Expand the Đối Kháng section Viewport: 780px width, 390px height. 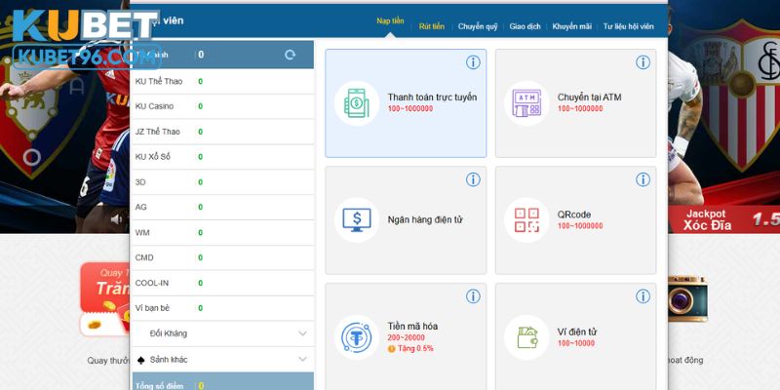[x=302, y=333]
